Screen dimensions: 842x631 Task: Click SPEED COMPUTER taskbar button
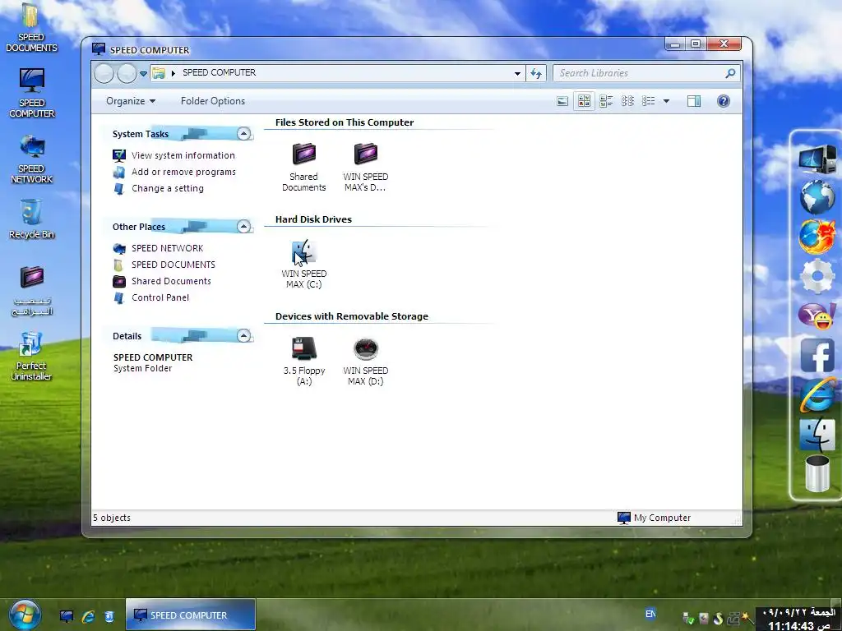point(190,615)
